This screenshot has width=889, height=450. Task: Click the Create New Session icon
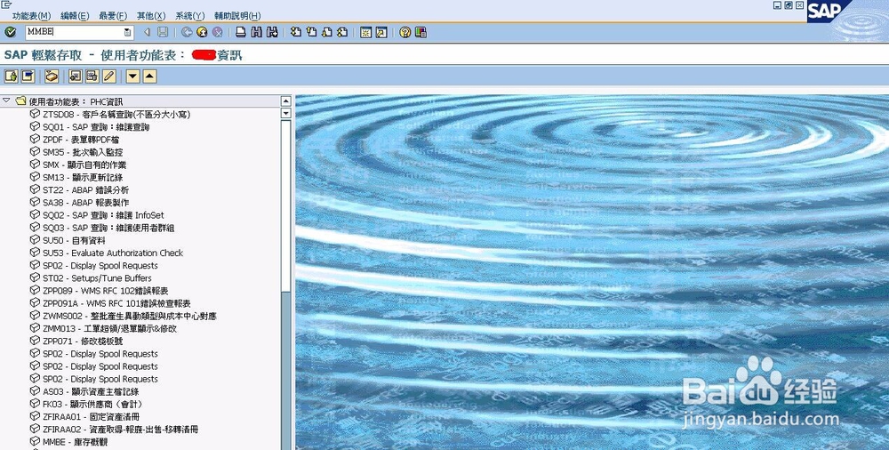[365, 32]
